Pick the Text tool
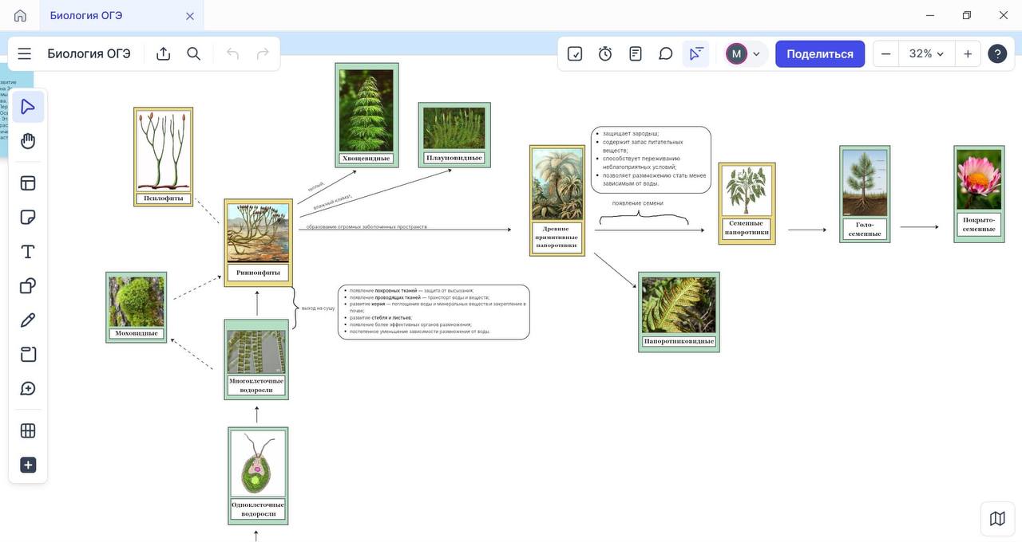 pos(28,252)
